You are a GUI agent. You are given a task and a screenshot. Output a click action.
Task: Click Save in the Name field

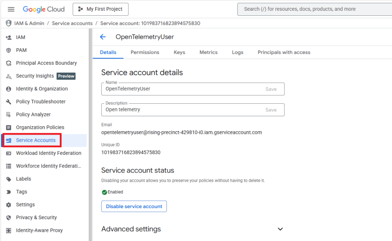pos(271,89)
